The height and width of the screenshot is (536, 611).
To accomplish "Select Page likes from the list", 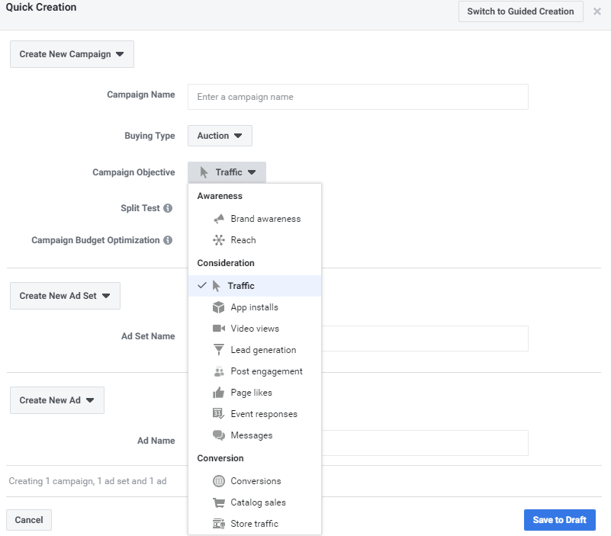I will (x=255, y=393).
